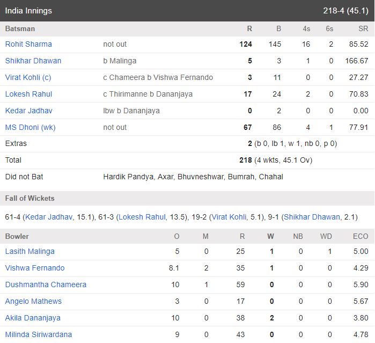Image resolution: width=375 pixels, height=343 pixels.
Task: Select the India Innings header bar
Action: tap(187, 11)
